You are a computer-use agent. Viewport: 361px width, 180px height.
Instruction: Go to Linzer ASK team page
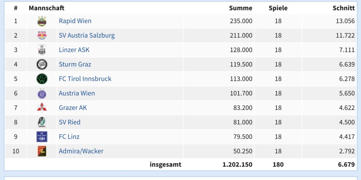[x=74, y=50]
